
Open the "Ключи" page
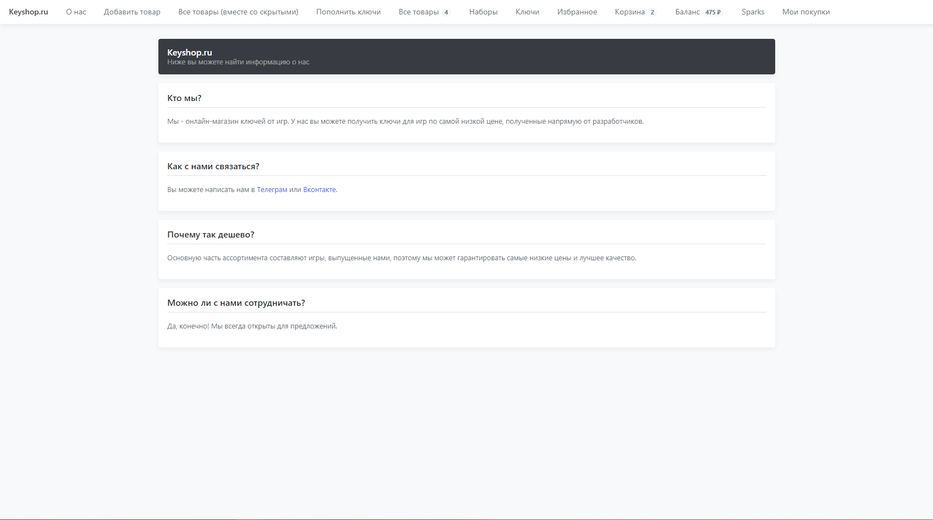(x=527, y=12)
